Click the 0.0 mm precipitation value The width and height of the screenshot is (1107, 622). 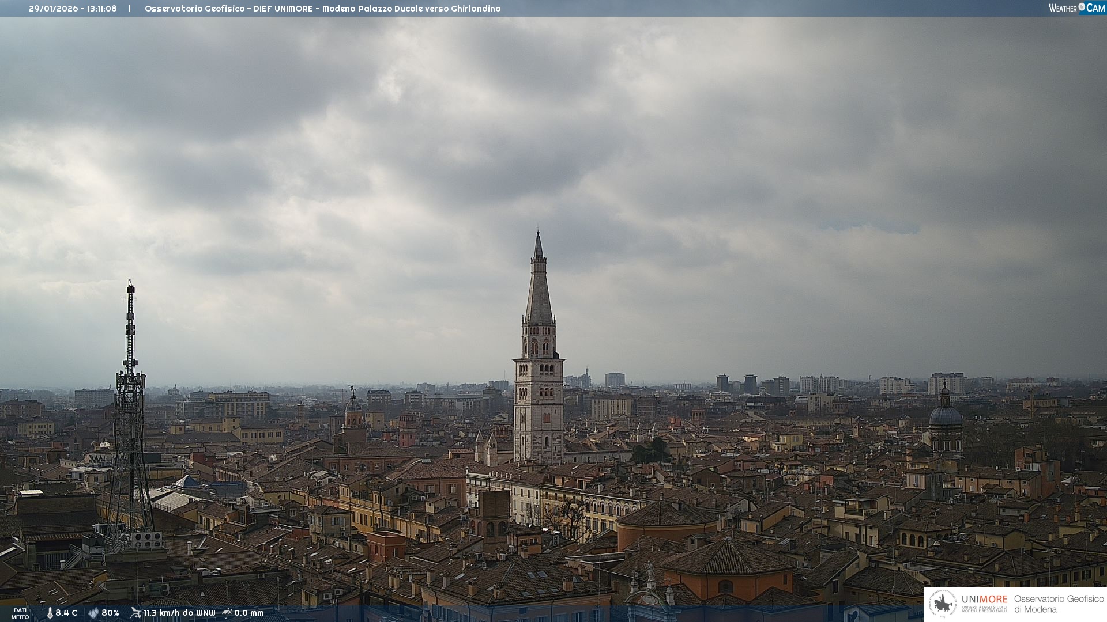[x=249, y=613]
